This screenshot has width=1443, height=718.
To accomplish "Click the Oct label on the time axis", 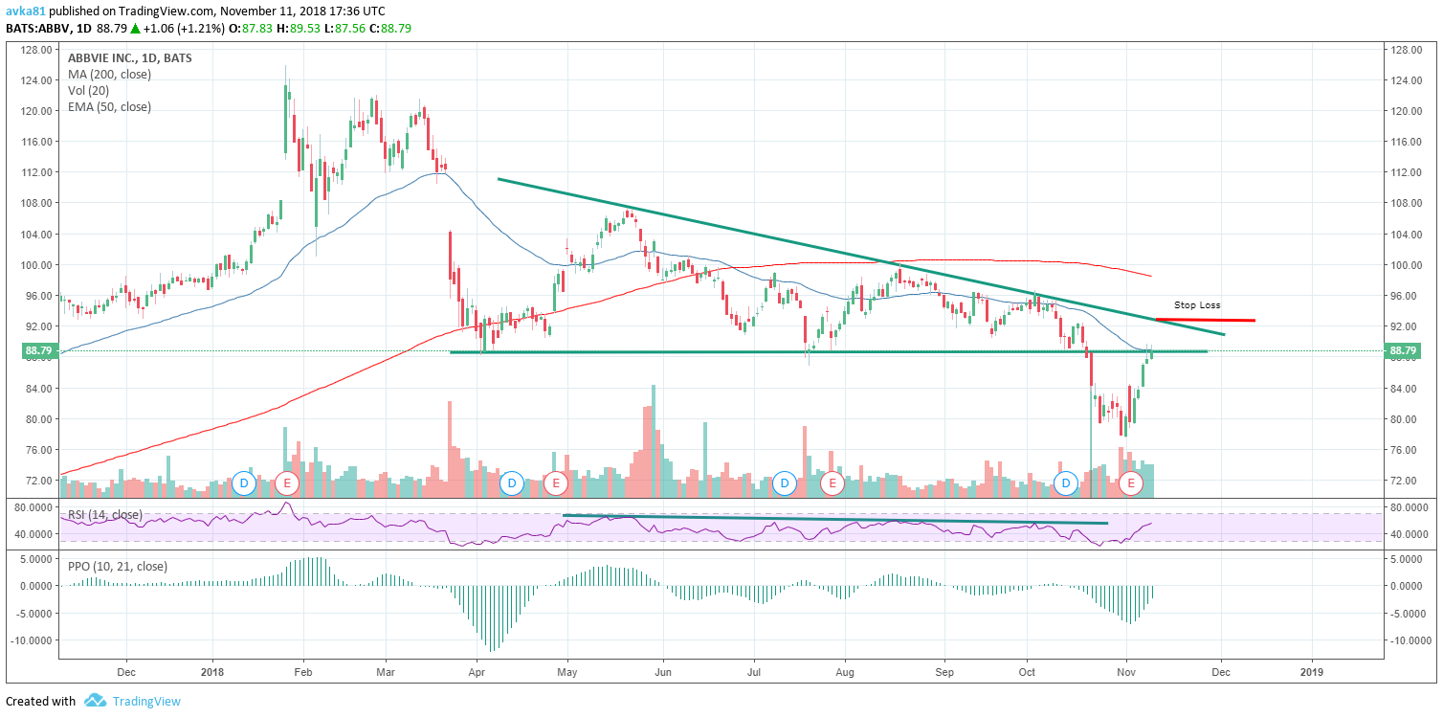I will (1027, 672).
